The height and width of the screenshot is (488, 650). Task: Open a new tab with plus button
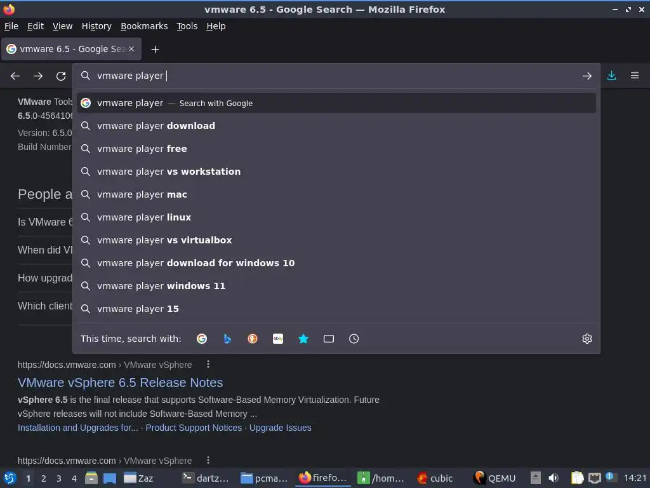pyautogui.click(x=155, y=50)
